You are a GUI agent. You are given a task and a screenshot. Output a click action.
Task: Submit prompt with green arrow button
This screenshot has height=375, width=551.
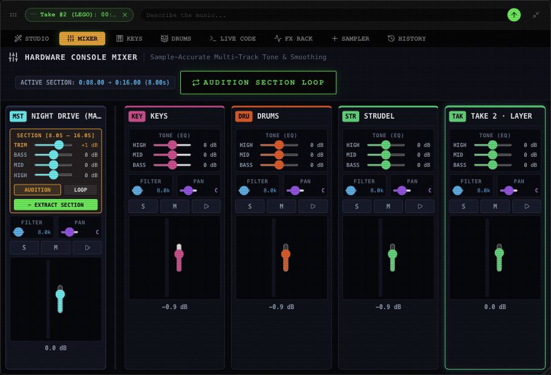coord(514,15)
